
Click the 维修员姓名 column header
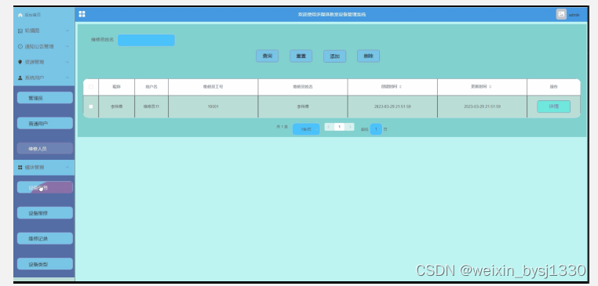(303, 87)
